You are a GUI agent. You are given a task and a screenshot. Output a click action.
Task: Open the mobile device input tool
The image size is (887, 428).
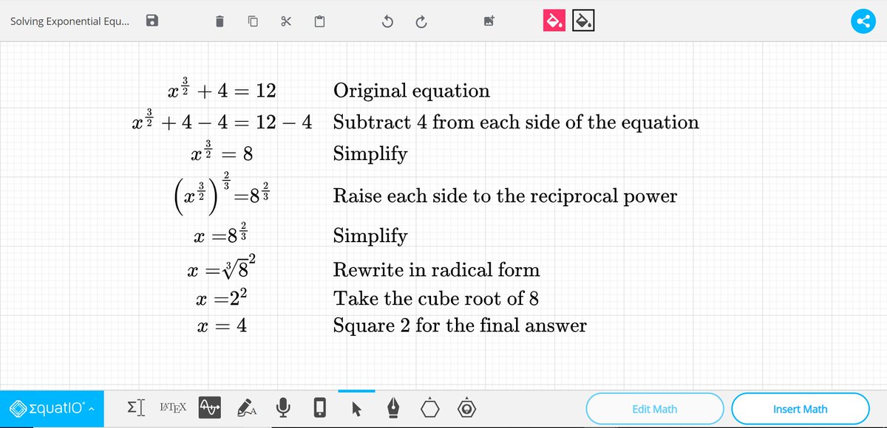click(x=319, y=407)
